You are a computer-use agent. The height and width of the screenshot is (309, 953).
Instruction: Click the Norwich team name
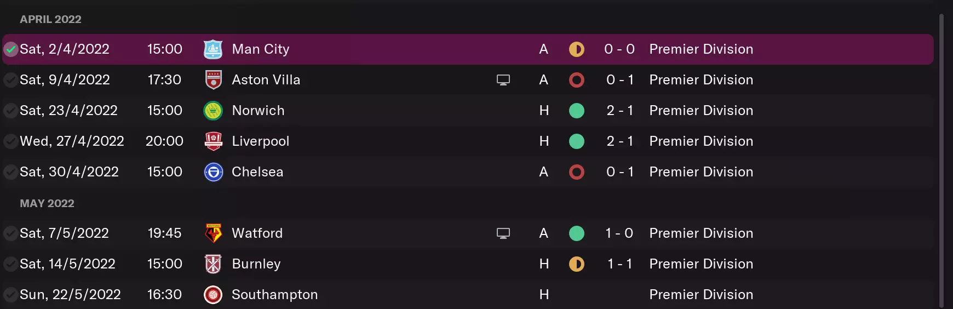[x=258, y=111]
